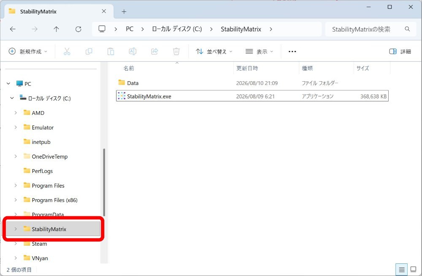422x276 pixels.
Task: Sort by 名前 column header
Action: (129, 69)
